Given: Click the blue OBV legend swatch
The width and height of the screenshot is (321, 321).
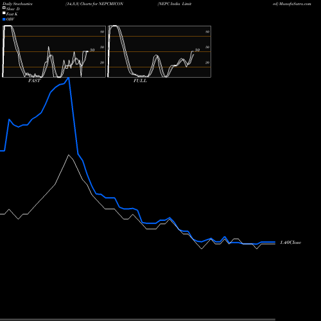Looking at the screenshot, I should click(4, 19).
